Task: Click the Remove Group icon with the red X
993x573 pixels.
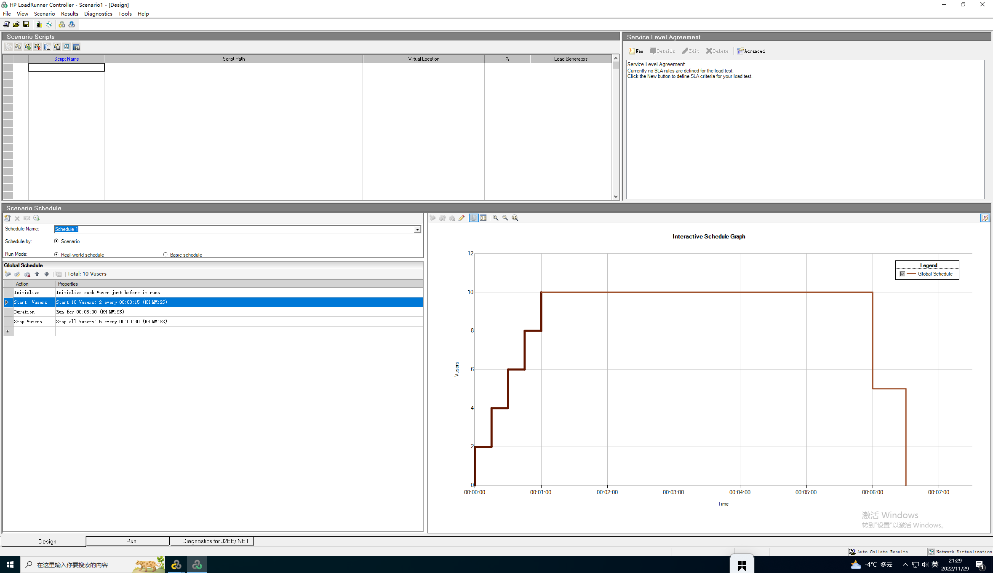Action: click(37, 47)
